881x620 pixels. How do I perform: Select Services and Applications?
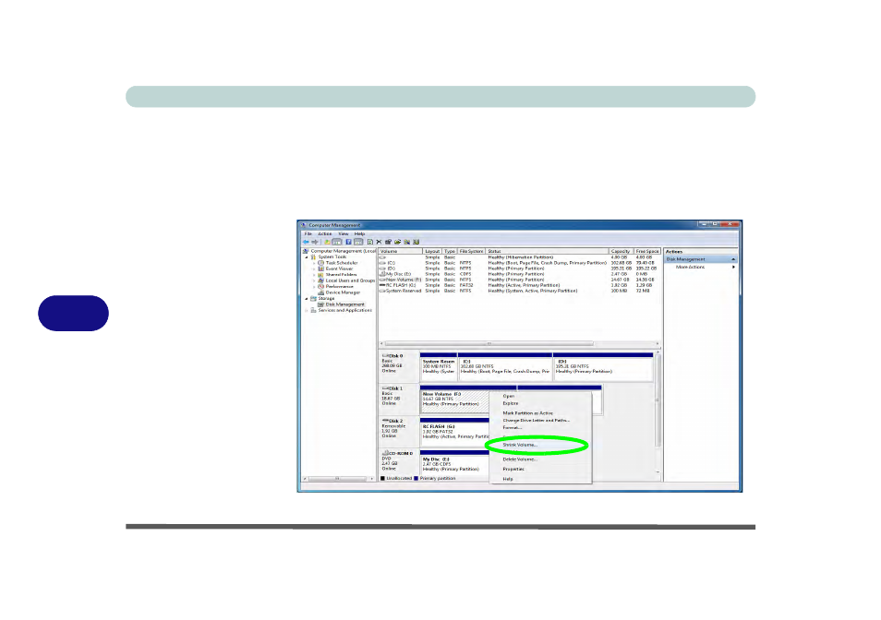tap(344, 310)
